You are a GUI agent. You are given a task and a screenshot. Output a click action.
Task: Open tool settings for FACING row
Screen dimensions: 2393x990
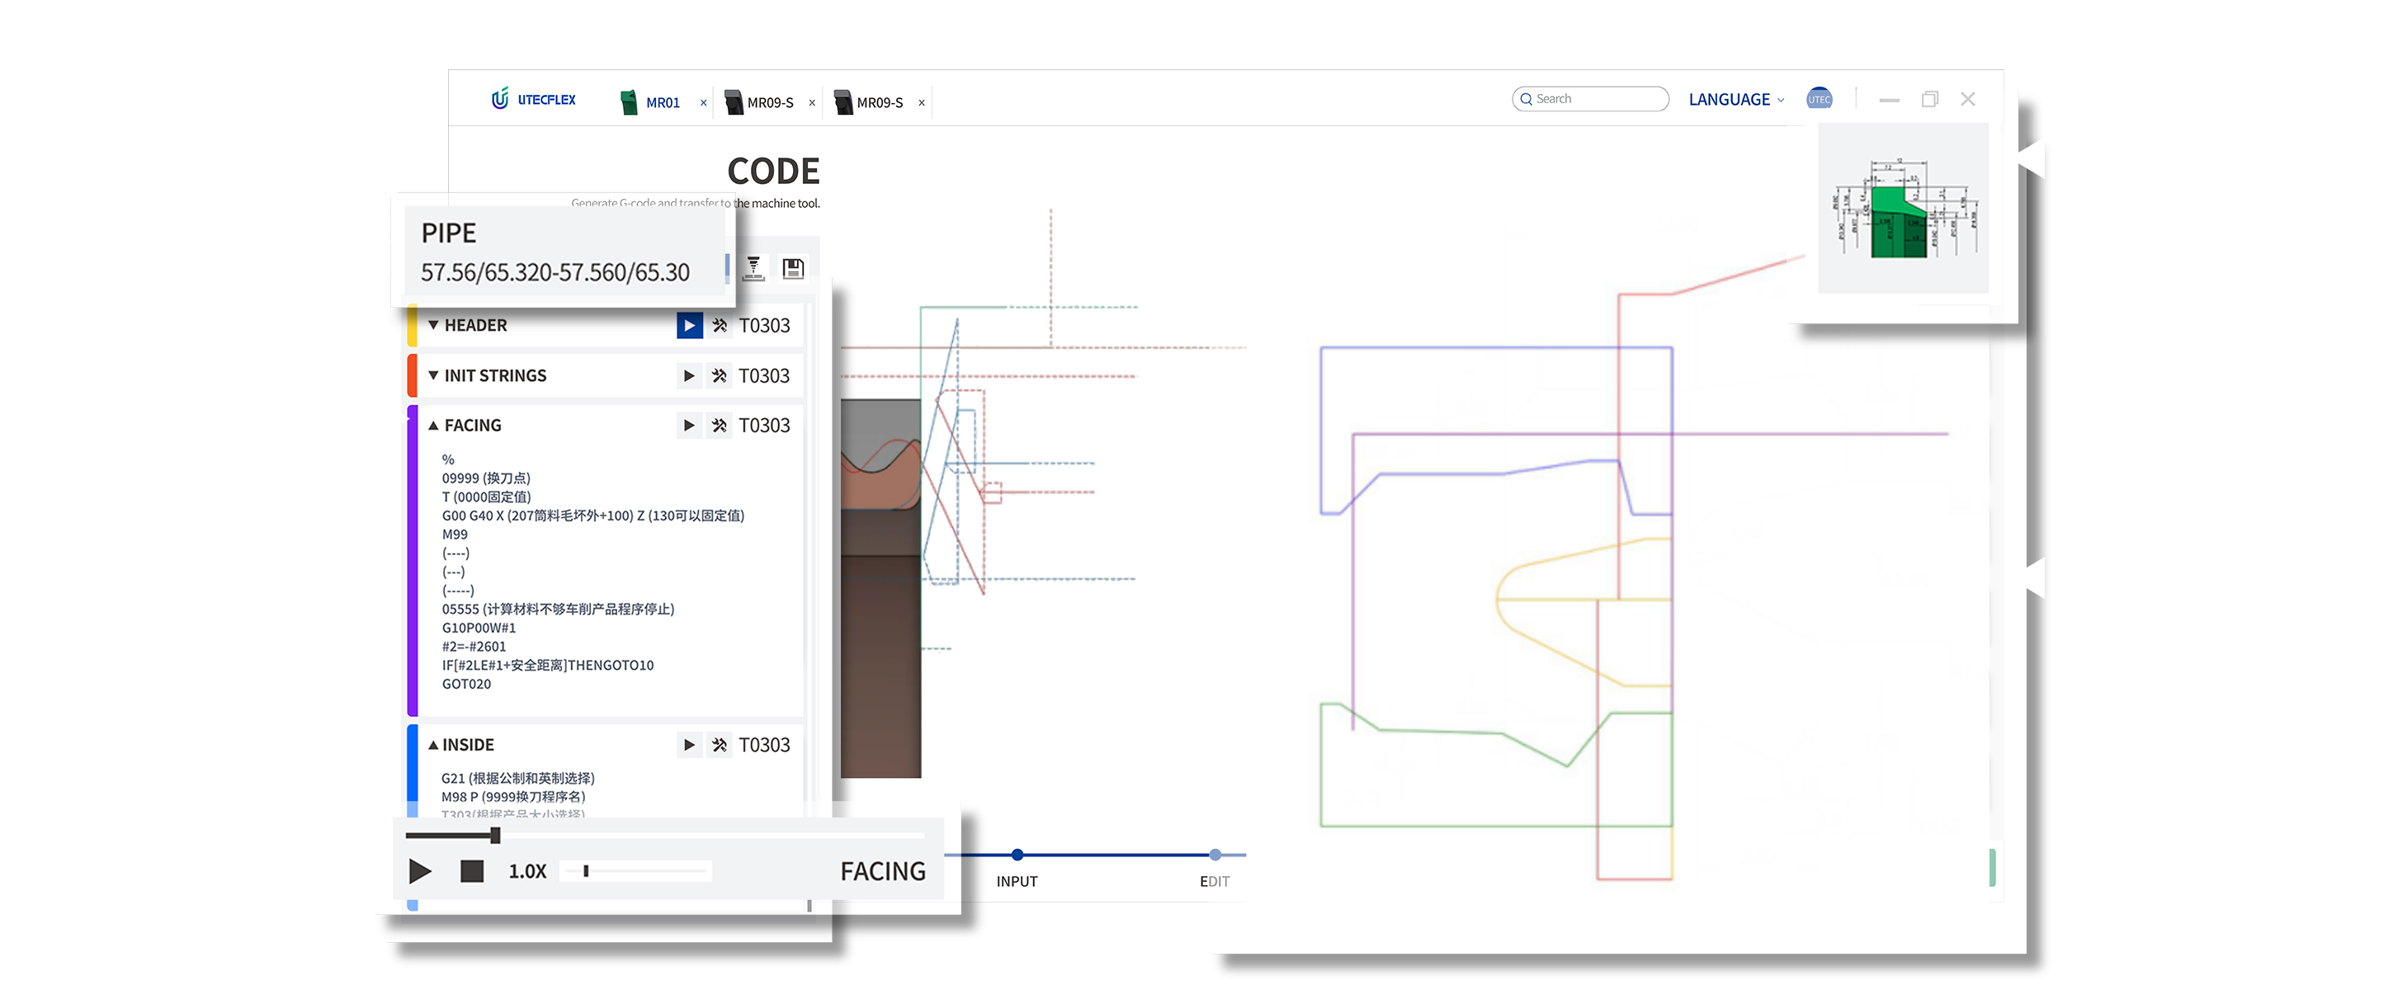point(719,426)
